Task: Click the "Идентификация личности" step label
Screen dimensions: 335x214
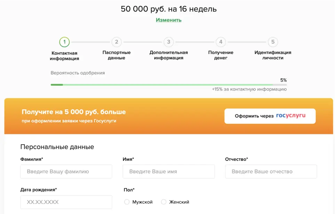Action: [273, 55]
